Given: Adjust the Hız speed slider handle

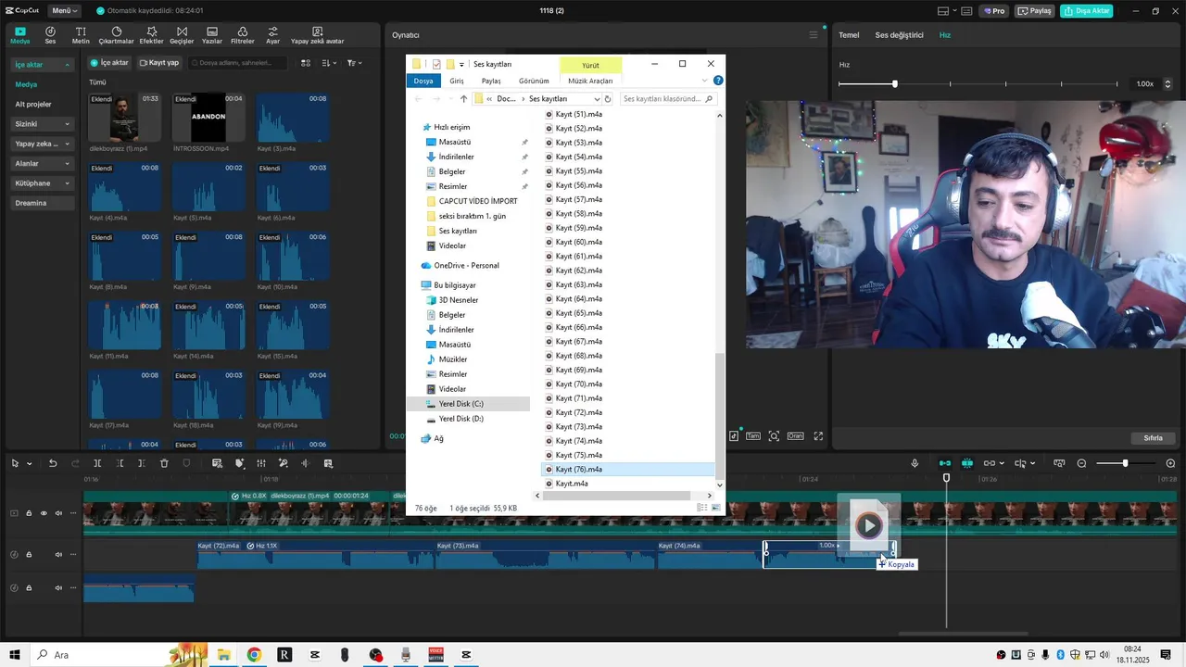Looking at the screenshot, I should pyautogui.click(x=894, y=83).
